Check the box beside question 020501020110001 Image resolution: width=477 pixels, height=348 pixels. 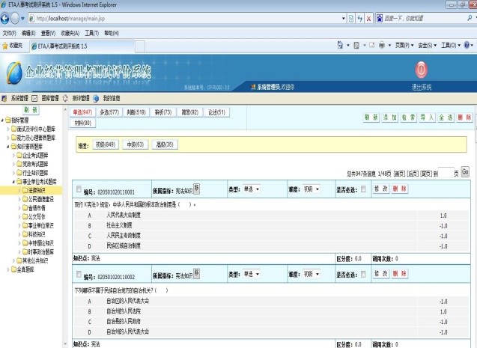pos(79,189)
